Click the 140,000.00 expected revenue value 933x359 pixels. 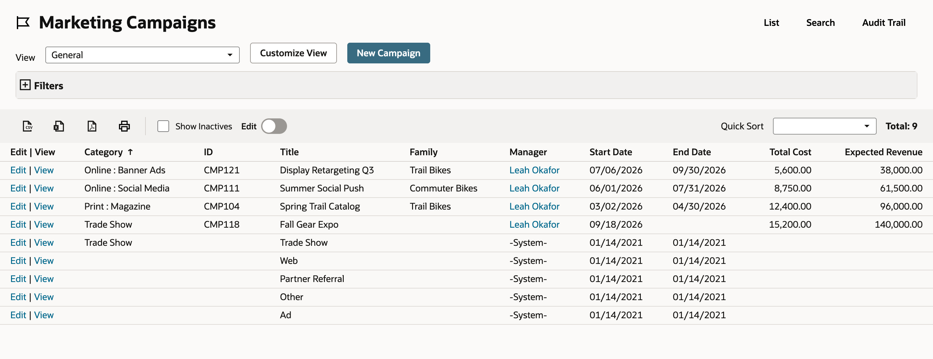click(x=899, y=224)
